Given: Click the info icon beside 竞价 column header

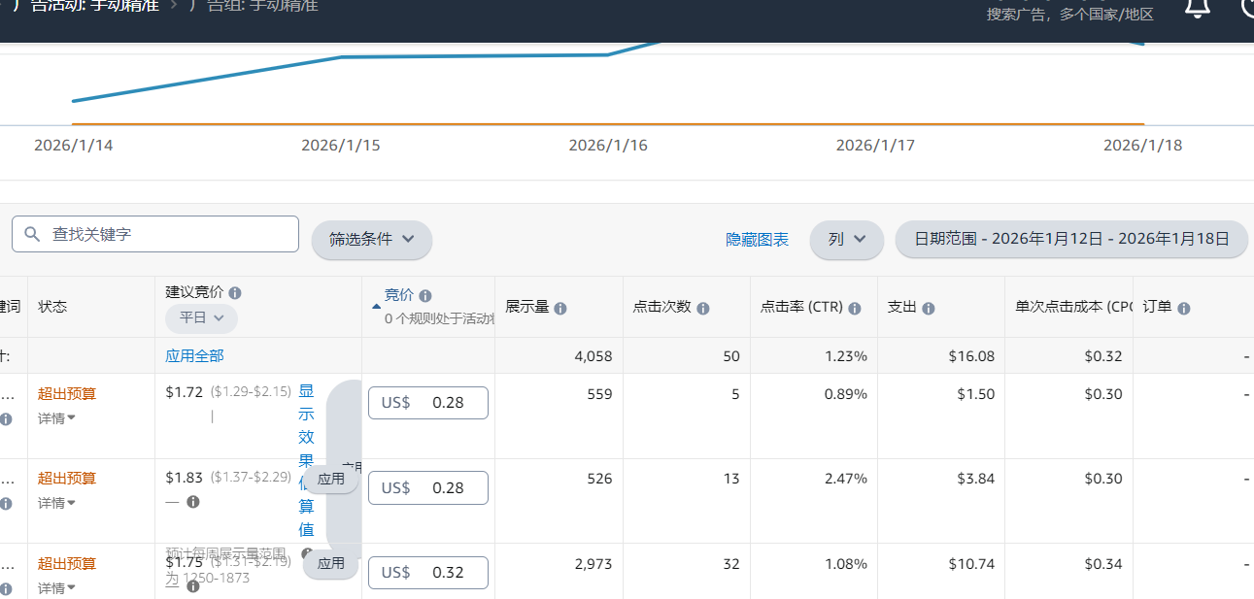Looking at the screenshot, I should pos(425,296).
